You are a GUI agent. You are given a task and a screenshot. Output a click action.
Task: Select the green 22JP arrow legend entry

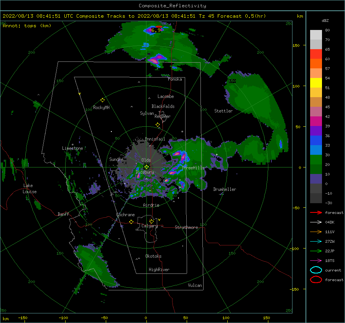click(x=316, y=251)
